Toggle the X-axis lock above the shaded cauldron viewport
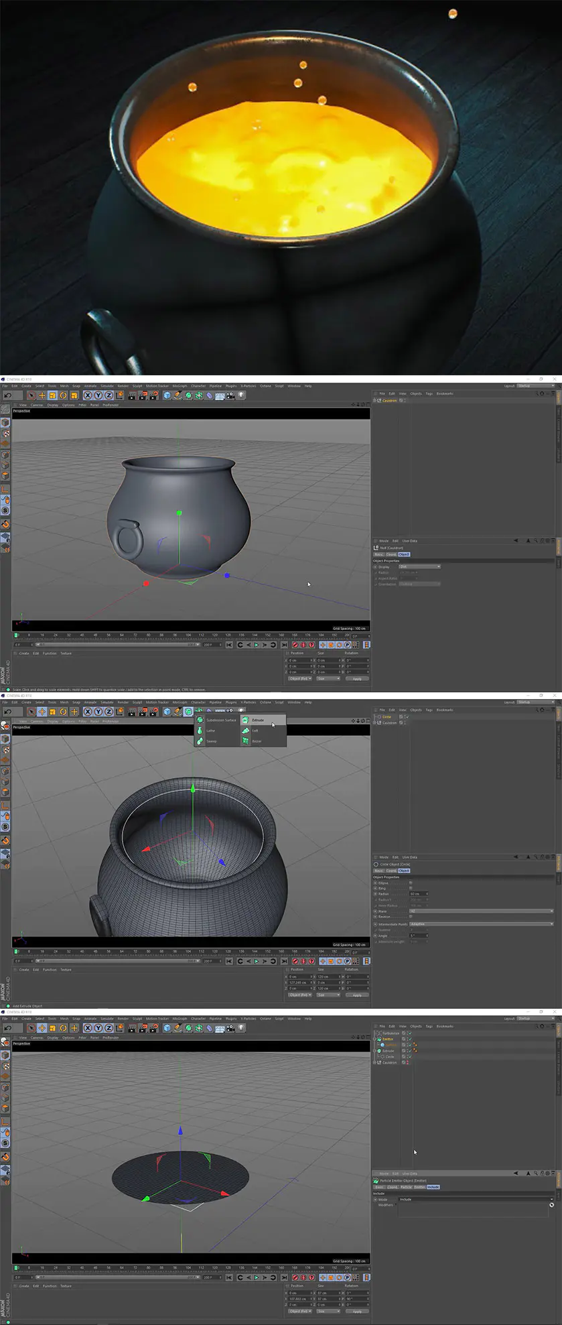 pos(88,395)
